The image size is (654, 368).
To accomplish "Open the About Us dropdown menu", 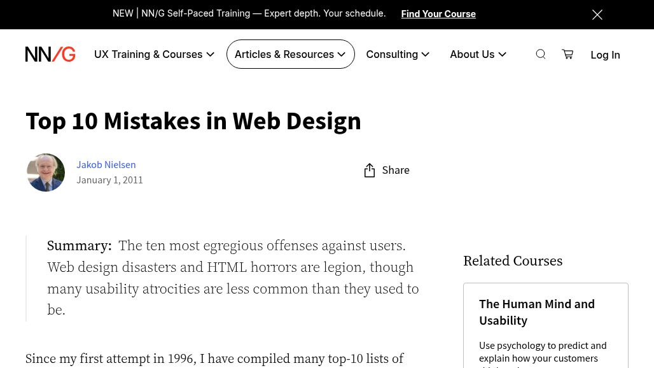I will (472, 54).
